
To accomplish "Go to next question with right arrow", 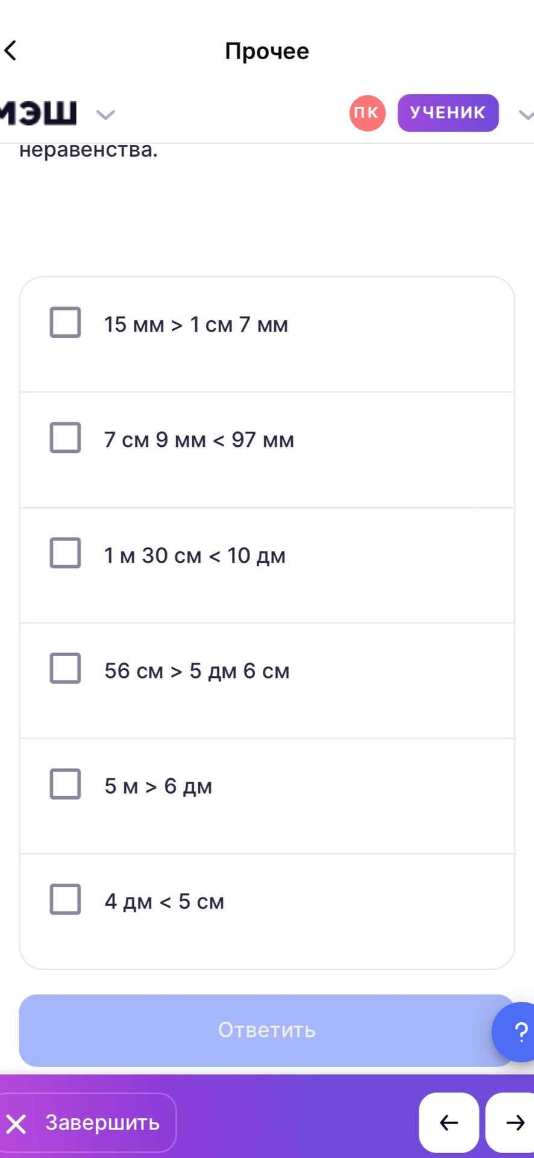I will click(x=511, y=1122).
